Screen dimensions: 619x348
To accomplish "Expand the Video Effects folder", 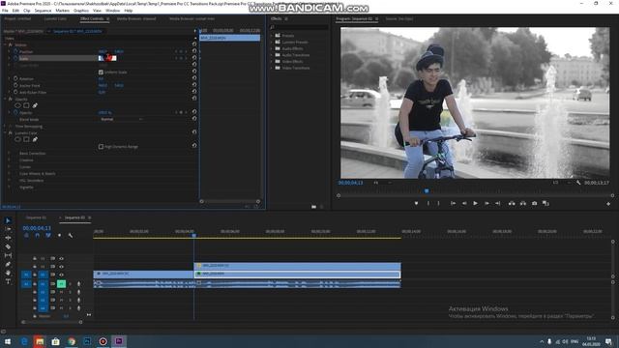I will click(272, 62).
